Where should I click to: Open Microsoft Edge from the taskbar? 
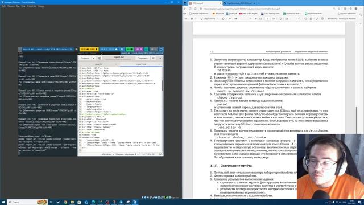point(93,202)
